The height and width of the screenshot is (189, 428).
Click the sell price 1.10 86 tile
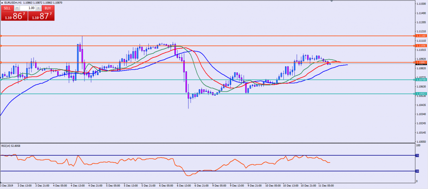pyautogui.click(x=14, y=16)
